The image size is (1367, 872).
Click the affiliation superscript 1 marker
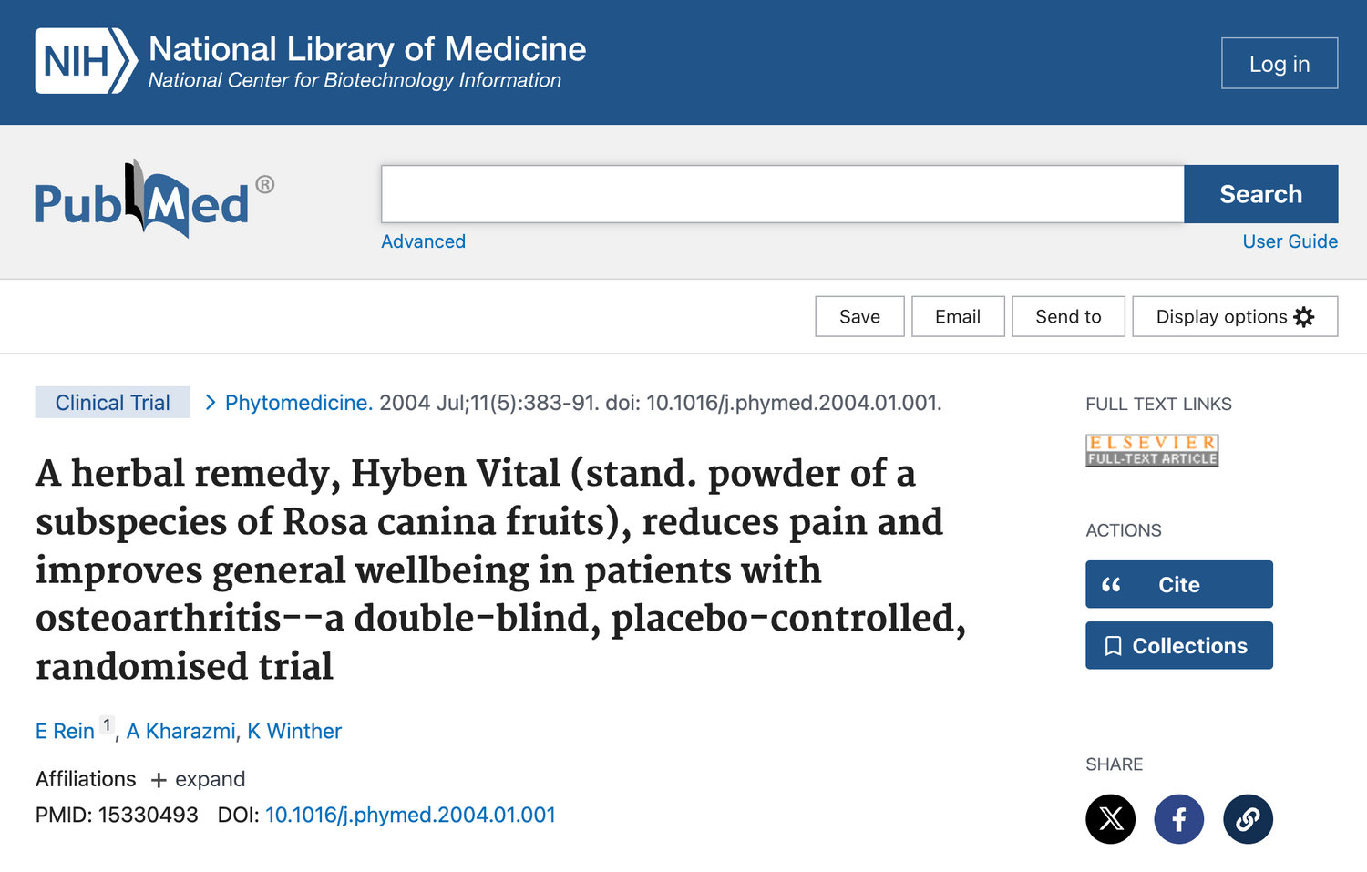[x=107, y=726]
